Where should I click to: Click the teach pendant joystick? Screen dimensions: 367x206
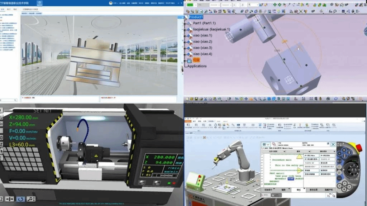pyautogui.click(x=352, y=168)
